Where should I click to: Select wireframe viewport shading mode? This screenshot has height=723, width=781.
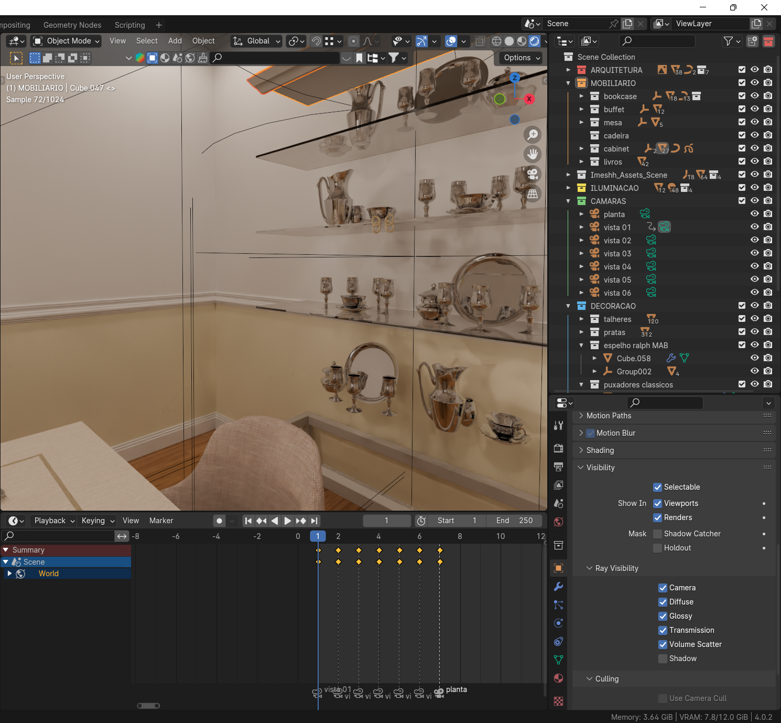496,41
